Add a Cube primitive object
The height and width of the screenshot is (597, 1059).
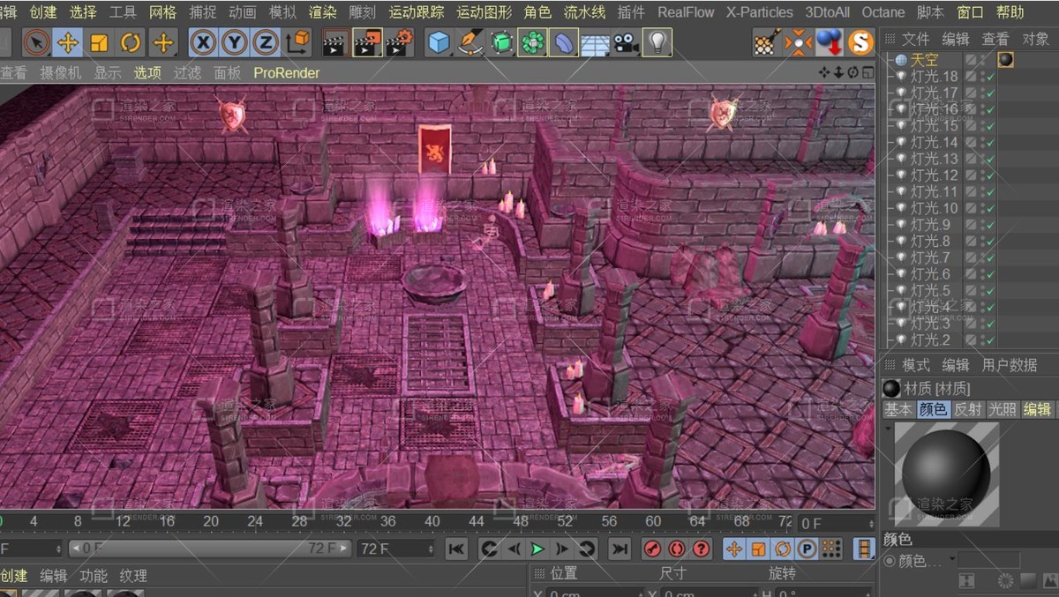[x=439, y=42]
